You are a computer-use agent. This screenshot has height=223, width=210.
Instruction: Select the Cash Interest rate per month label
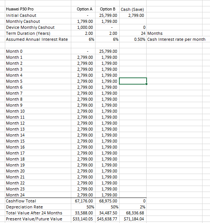176,39
